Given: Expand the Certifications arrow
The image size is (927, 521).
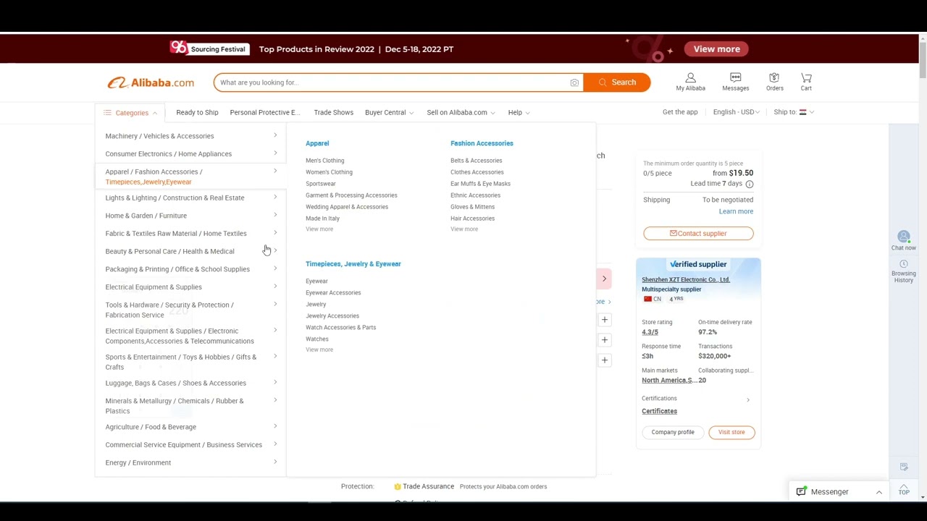Looking at the screenshot, I should [748, 399].
